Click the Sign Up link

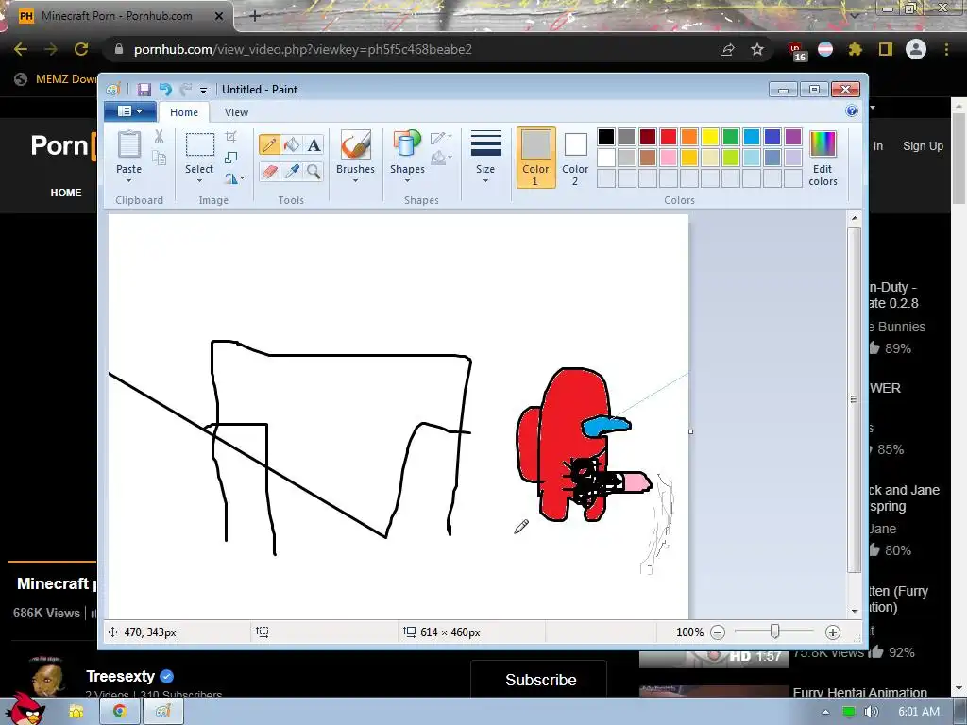click(923, 146)
